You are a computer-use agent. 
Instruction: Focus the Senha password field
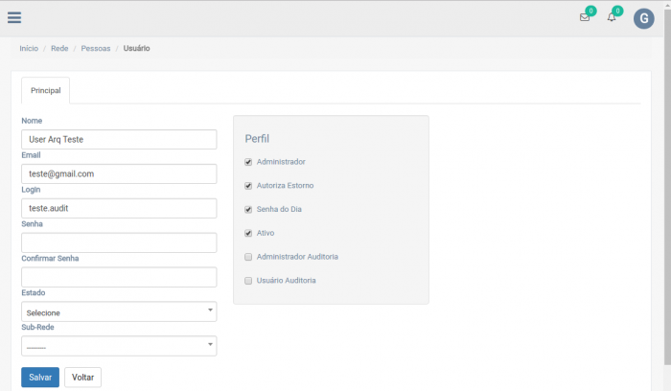point(119,242)
